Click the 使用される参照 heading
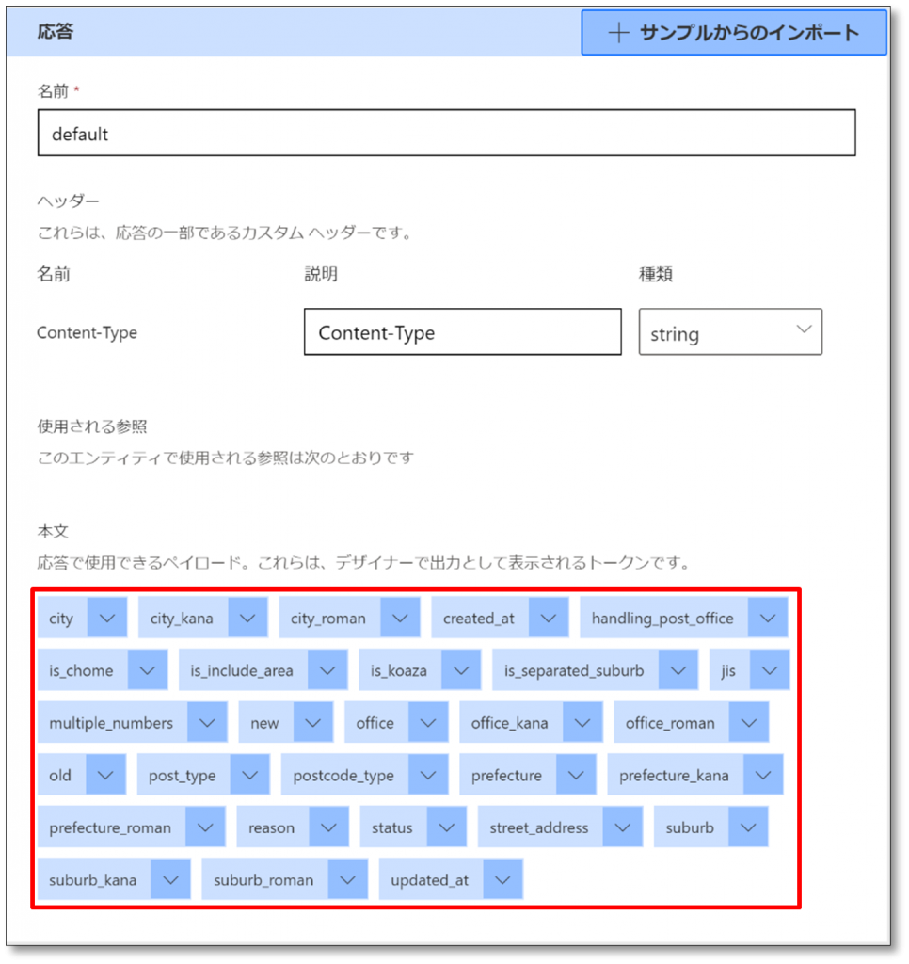 click(92, 426)
